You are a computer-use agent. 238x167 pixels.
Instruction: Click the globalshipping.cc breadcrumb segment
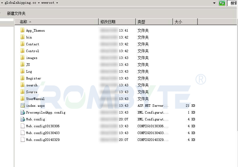tap(20, 3)
